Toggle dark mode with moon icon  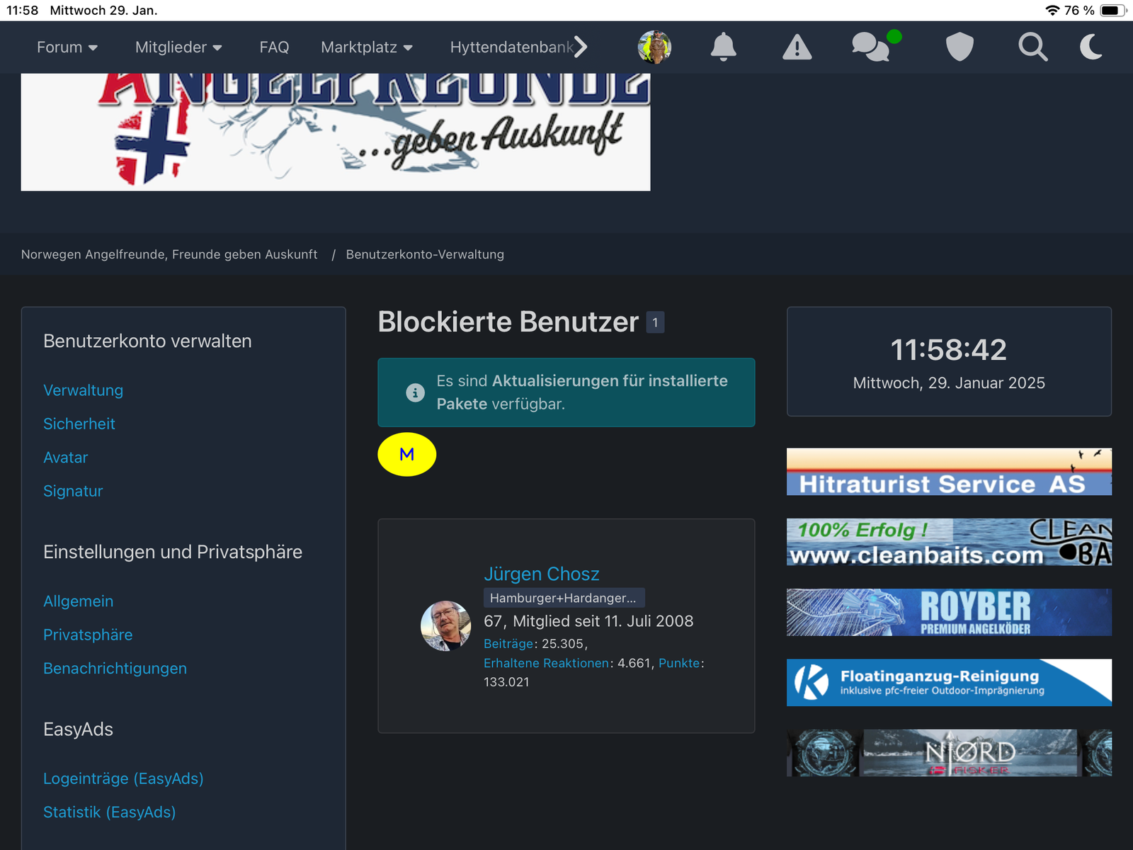point(1091,47)
